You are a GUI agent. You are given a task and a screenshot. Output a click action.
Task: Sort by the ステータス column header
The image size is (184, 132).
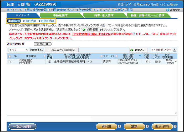(109, 56)
